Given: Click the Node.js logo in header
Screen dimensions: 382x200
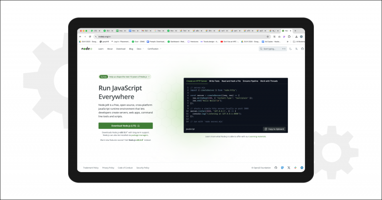Looking at the screenshot, I should [87, 49].
